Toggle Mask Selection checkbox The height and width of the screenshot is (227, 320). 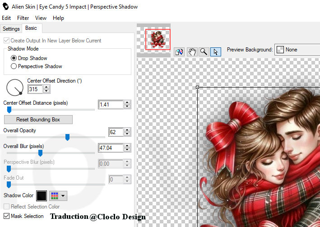[x=6, y=216]
